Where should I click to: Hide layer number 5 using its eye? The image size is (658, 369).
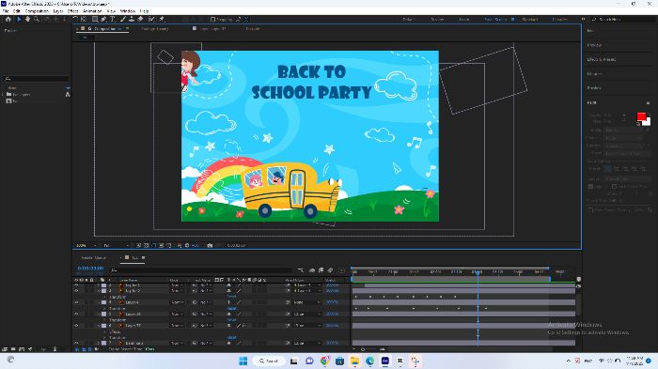[76, 314]
